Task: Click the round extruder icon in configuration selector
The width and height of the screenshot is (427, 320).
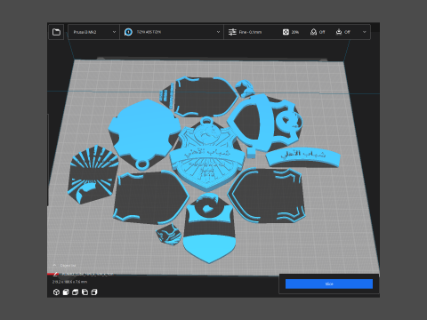Action: [x=128, y=32]
